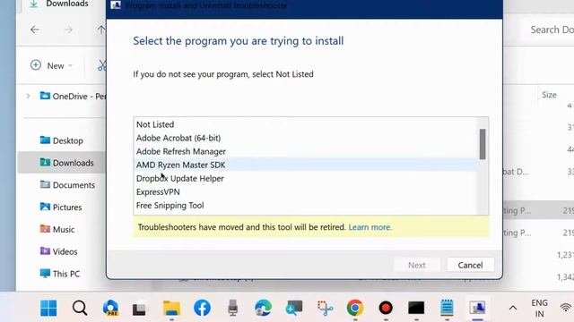Click the disabled Next button

tap(416, 265)
